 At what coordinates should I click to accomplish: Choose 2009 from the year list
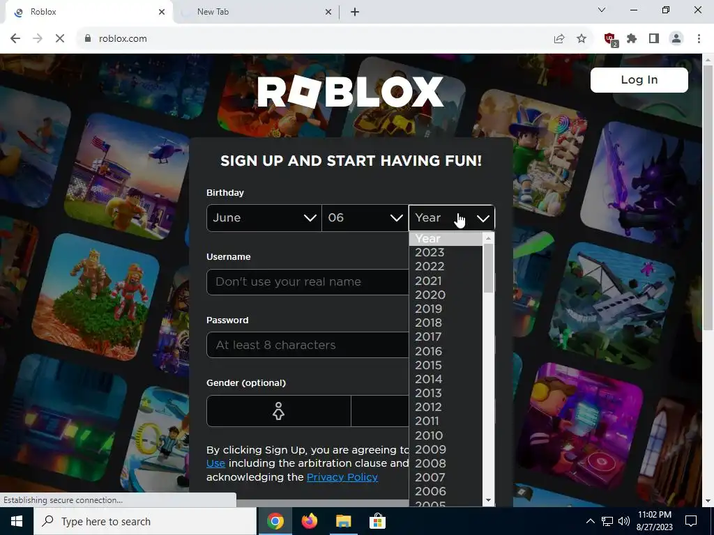pos(446,449)
